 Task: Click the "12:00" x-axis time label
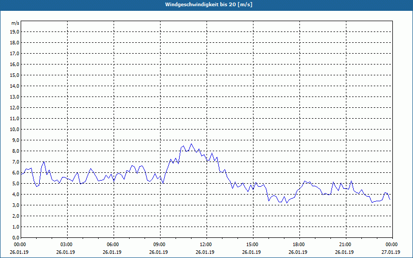pyautogui.click(x=206, y=245)
